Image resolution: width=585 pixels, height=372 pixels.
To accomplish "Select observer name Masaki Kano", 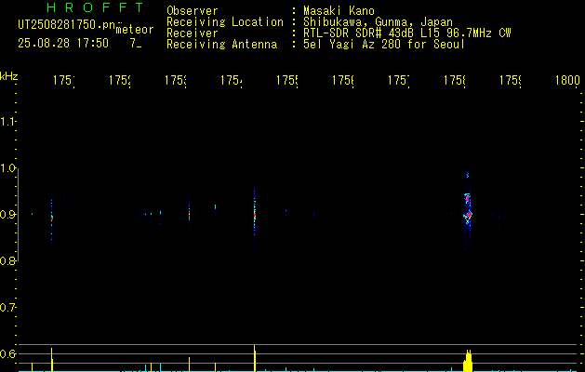I will [339, 11].
